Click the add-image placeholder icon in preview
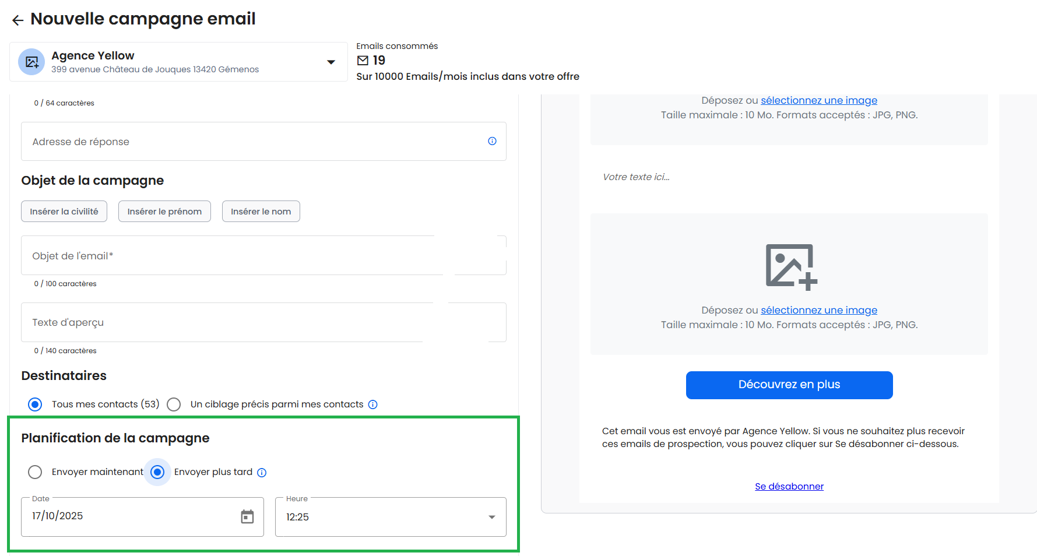Image resolution: width=1037 pixels, height=556 pixels. [790, 266]
